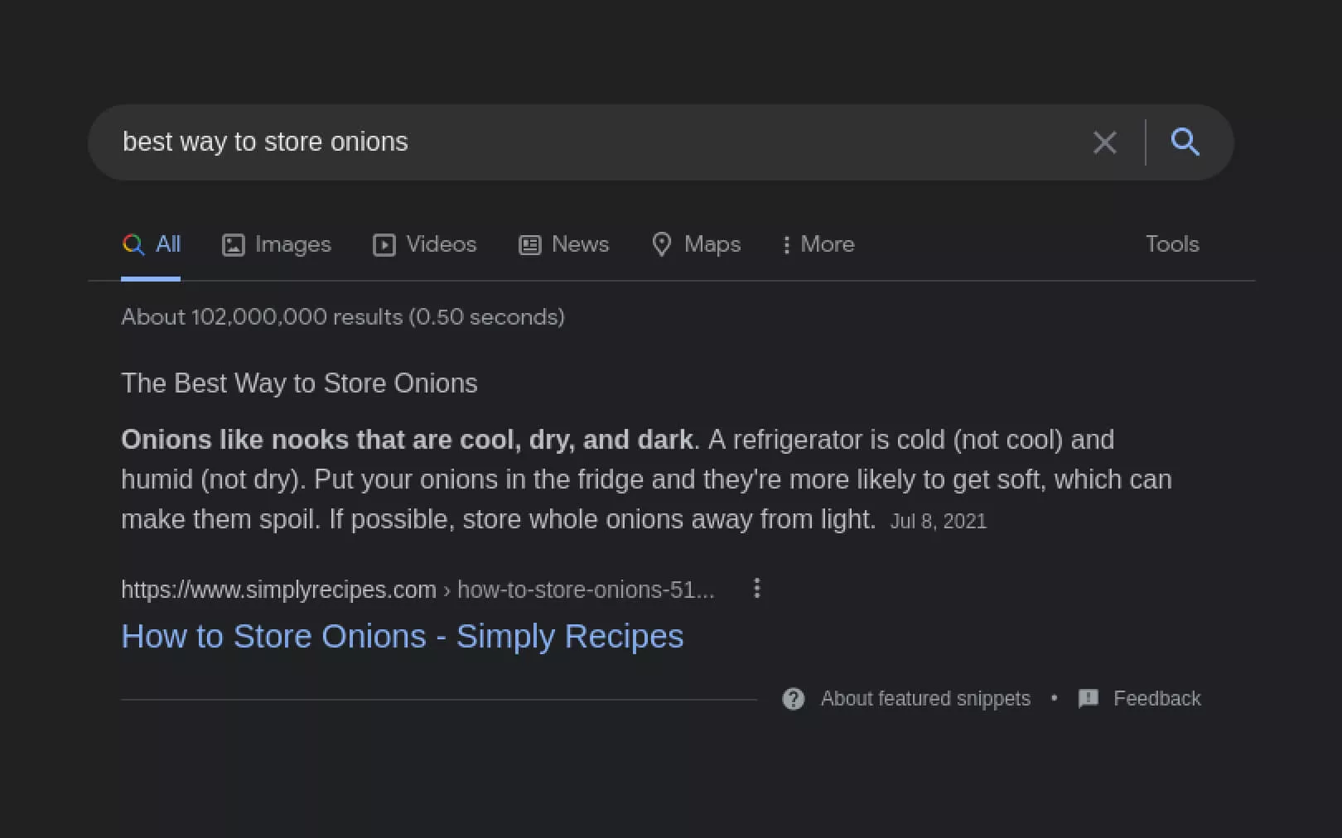The image size is (1342, 838).
Task: Click the question mark help icon
Action: pos(793,699)
